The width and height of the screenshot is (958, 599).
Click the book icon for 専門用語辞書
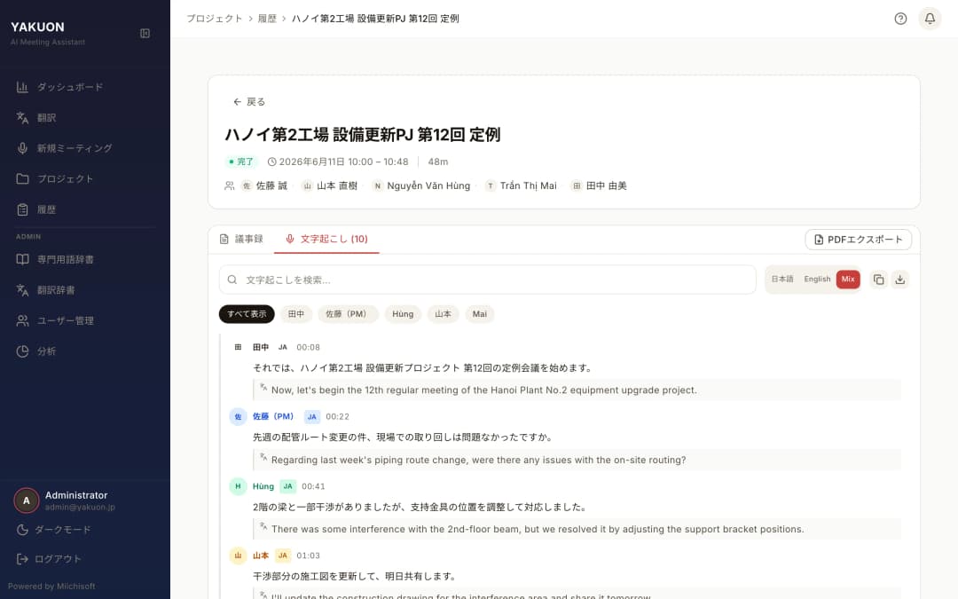[x=22, y=259]
